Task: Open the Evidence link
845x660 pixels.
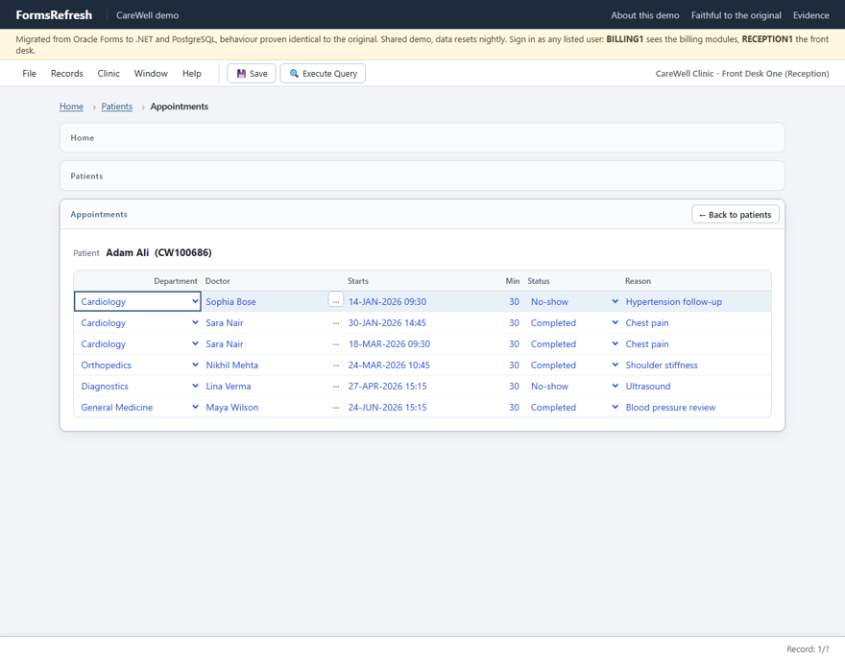Action: click(810, 15)
